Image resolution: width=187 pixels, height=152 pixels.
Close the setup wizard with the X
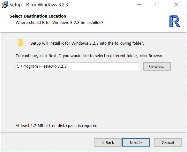pos(176,4)
